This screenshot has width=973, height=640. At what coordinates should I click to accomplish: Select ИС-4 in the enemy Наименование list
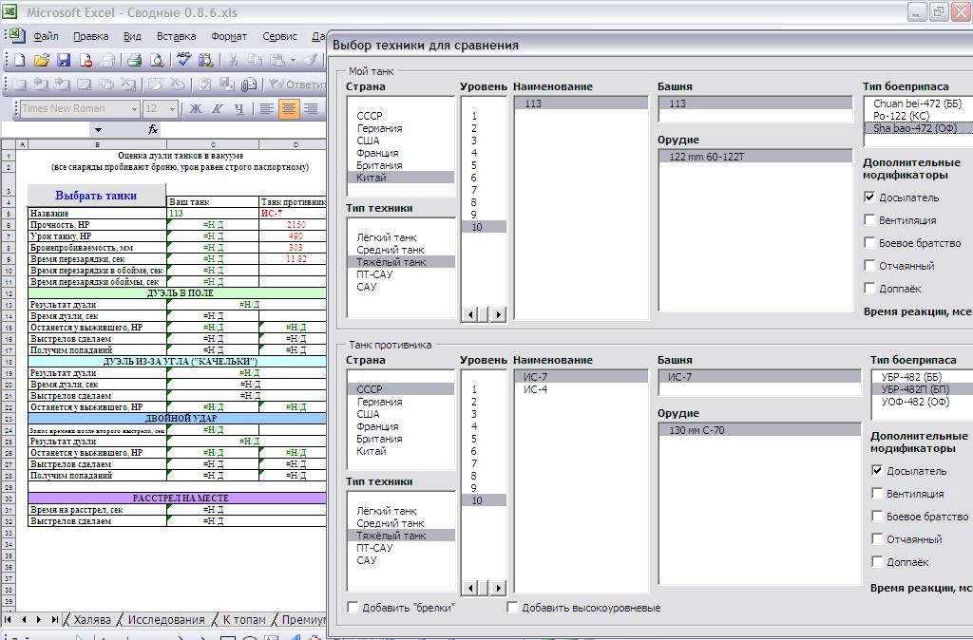535,389
